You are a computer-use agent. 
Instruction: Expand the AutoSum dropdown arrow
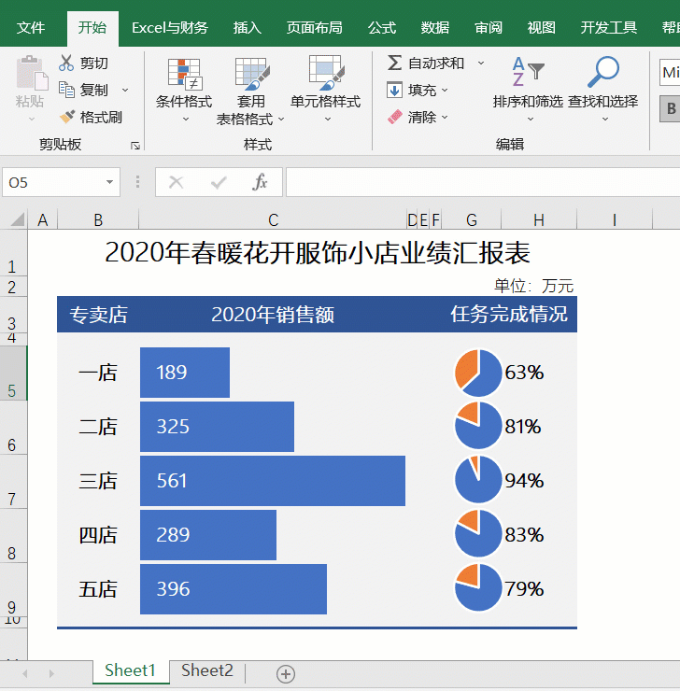coord(481,63)
